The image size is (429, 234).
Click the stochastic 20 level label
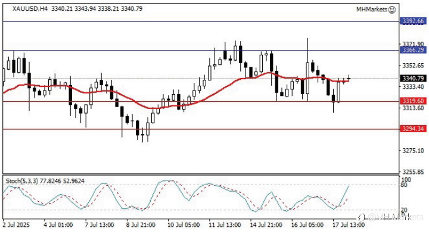point(404,210)
